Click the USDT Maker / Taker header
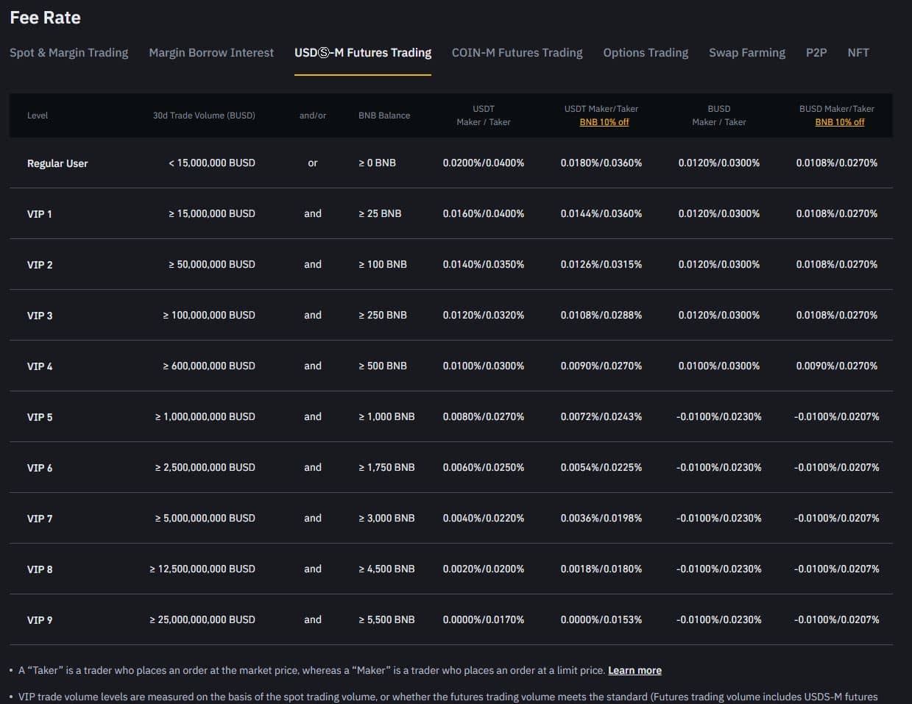 coord(484,115)
